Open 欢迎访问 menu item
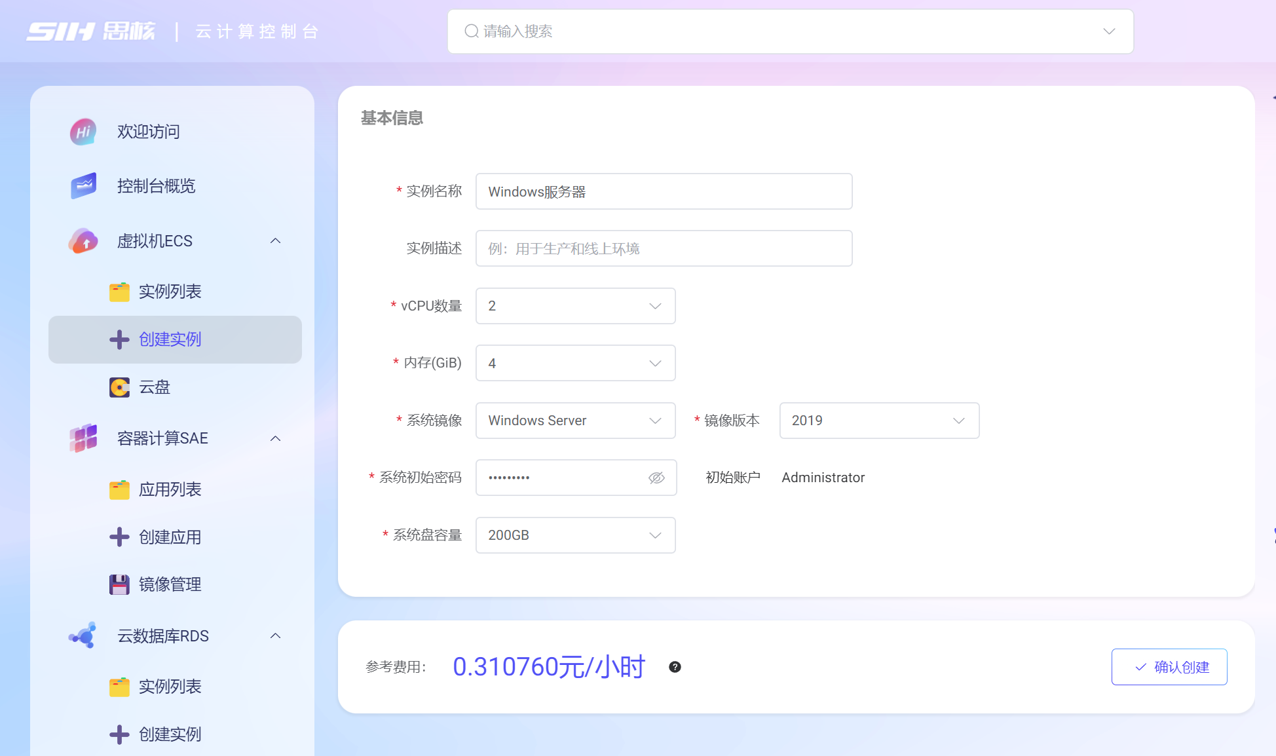The image size is (1276, 756). tap(175, 132)
